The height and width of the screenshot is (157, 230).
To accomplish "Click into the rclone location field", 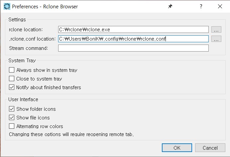I will point(133,30).
